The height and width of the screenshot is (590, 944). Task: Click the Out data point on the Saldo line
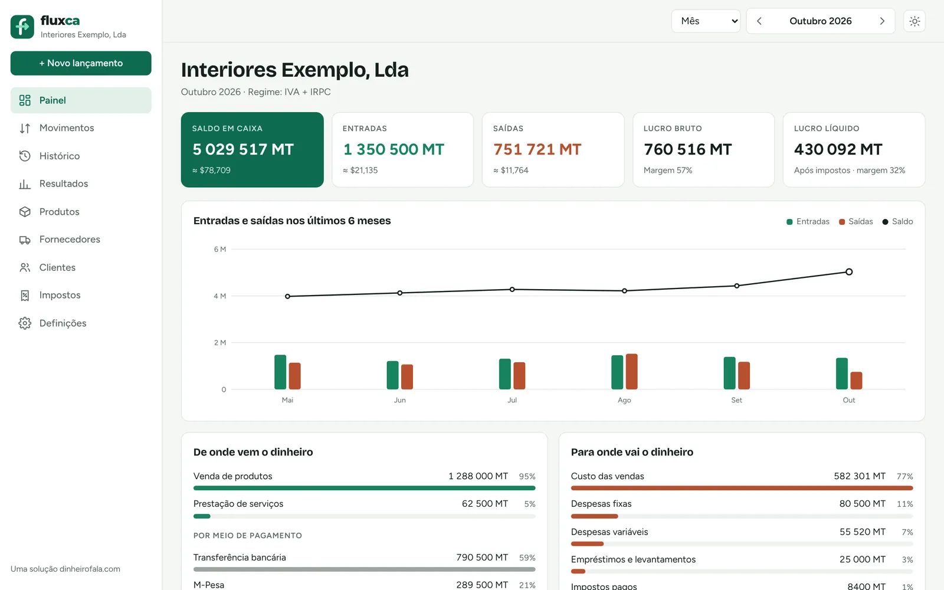pos(849,272)
